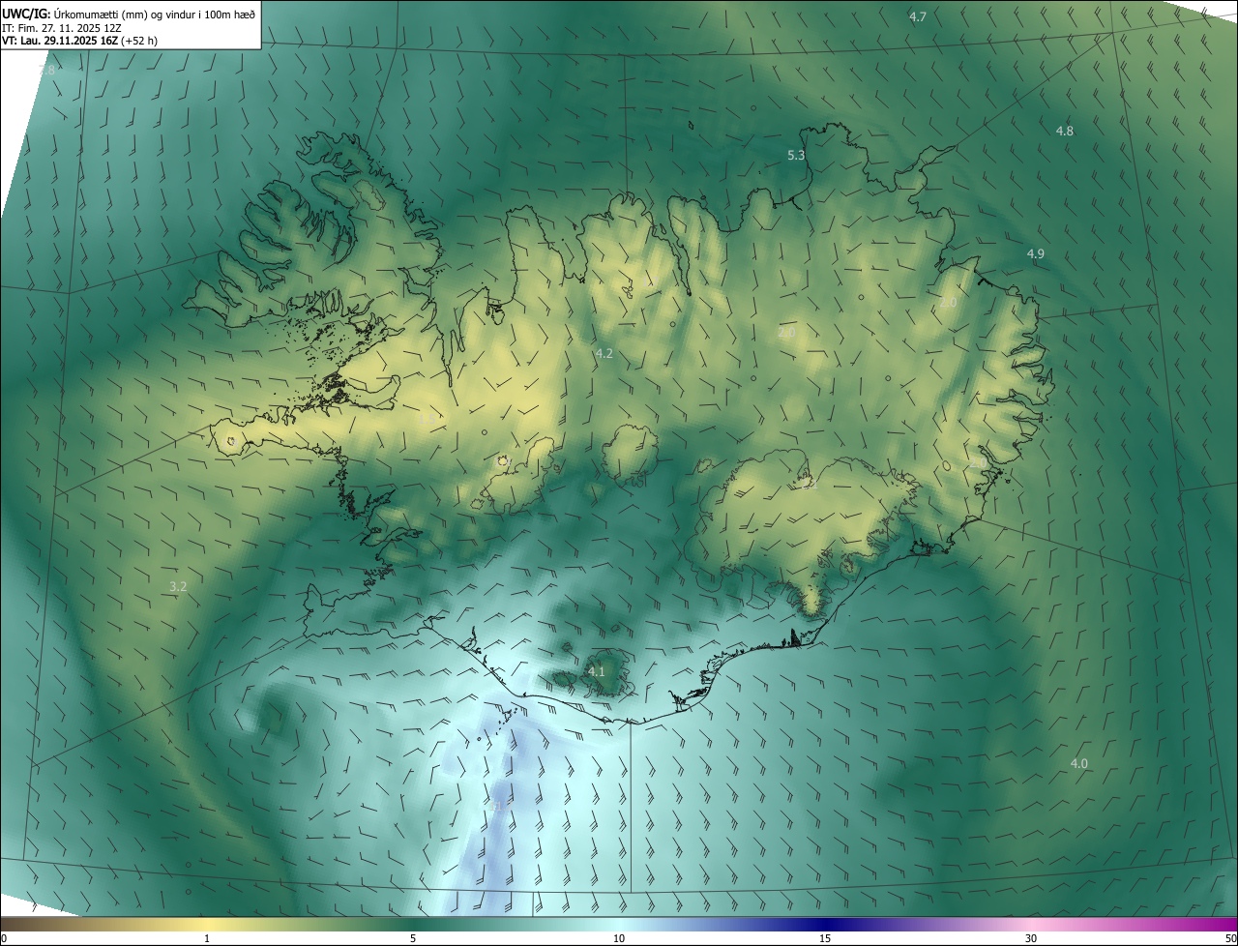Select the 4.1 value label on the island
This screenshot has height=946, width=1238.
click(x=596, y=671)
